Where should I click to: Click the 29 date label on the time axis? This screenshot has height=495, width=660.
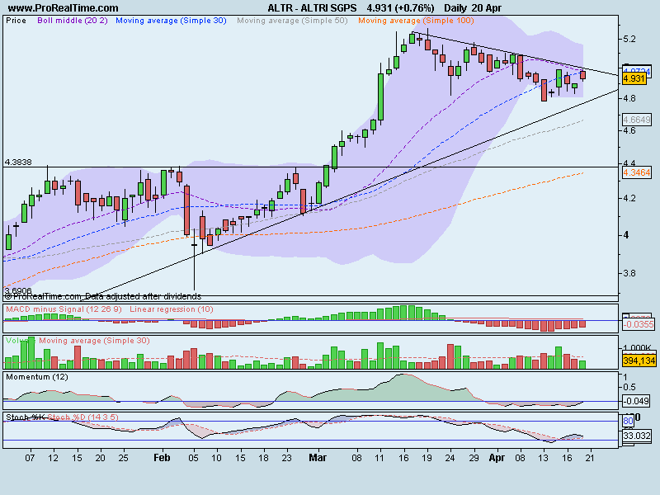pyautogui.click(x=474, y=458)
